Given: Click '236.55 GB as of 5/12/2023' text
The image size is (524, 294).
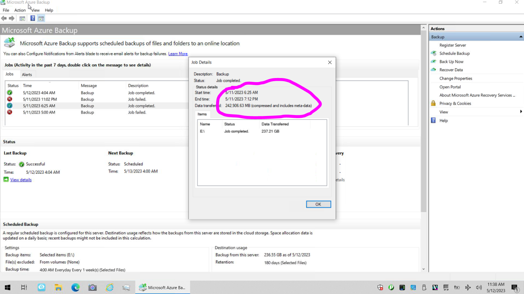Looking at the screenshot, I should click(x=287, y=255).
